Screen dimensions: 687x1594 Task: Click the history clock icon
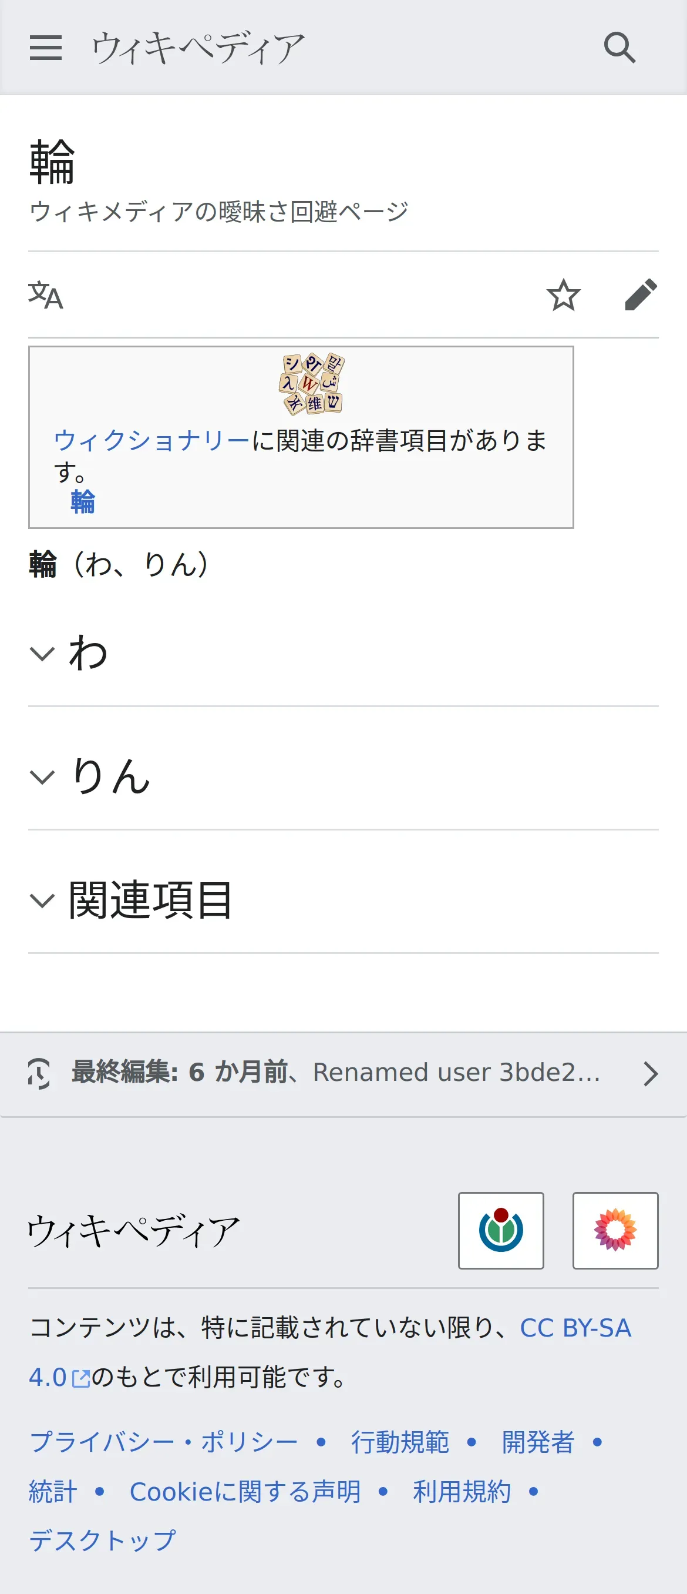click(x=39, y=1073)
